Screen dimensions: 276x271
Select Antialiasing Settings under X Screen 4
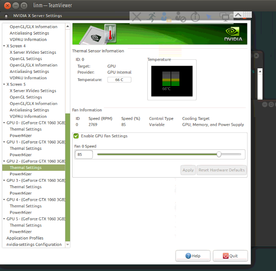click(29, 72)
